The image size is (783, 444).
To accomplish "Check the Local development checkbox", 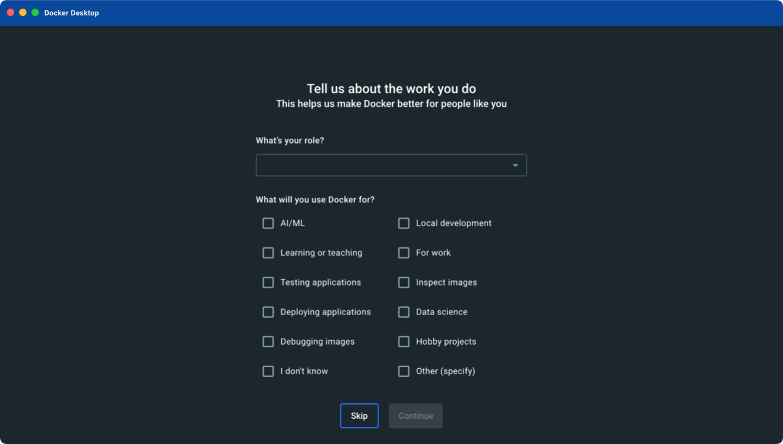I will [x=404, y=223].
